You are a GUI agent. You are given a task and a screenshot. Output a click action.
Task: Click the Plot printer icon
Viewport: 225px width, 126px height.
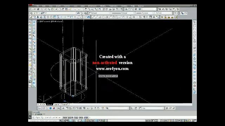[42, 9]
